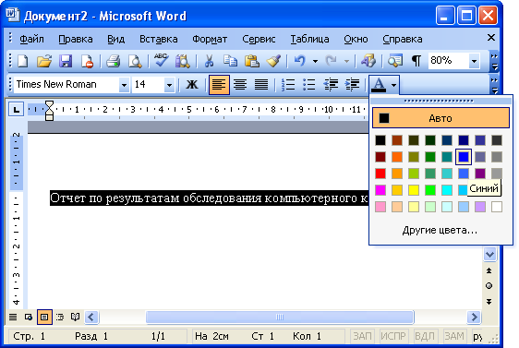Image resolution: width=519 pixels, height=348 pixels.
Task: Insert a bulleted list
Action: pyautogui.click(x=309, y=85)
